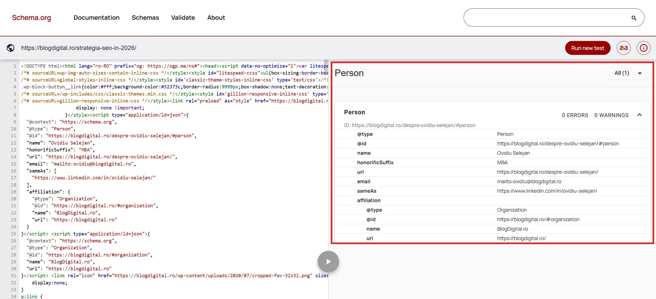Viewport: 656px width, 299px height.
Task: Collapse the Person result chevron
Action: [x=639, y=115]
